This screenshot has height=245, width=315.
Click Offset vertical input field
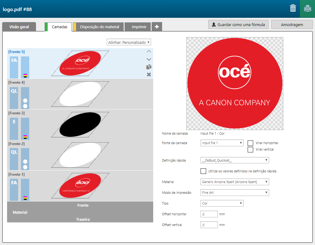pyautogui.click(x=209, y=225)
